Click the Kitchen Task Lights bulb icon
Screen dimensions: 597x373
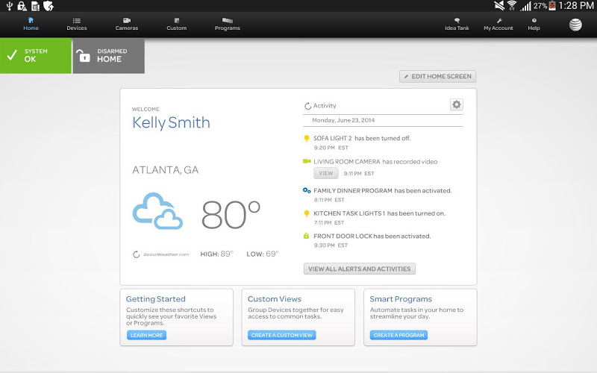point(307,213)
